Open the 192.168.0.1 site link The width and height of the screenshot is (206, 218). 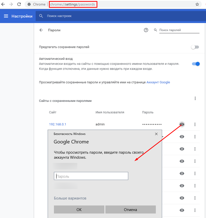coord(57,124)
